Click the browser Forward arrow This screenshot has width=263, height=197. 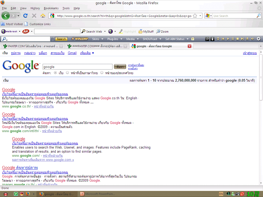point(13,16)
